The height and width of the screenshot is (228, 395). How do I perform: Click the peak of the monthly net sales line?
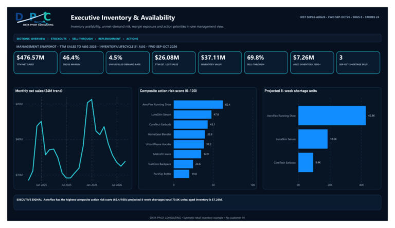pos(92,100)
